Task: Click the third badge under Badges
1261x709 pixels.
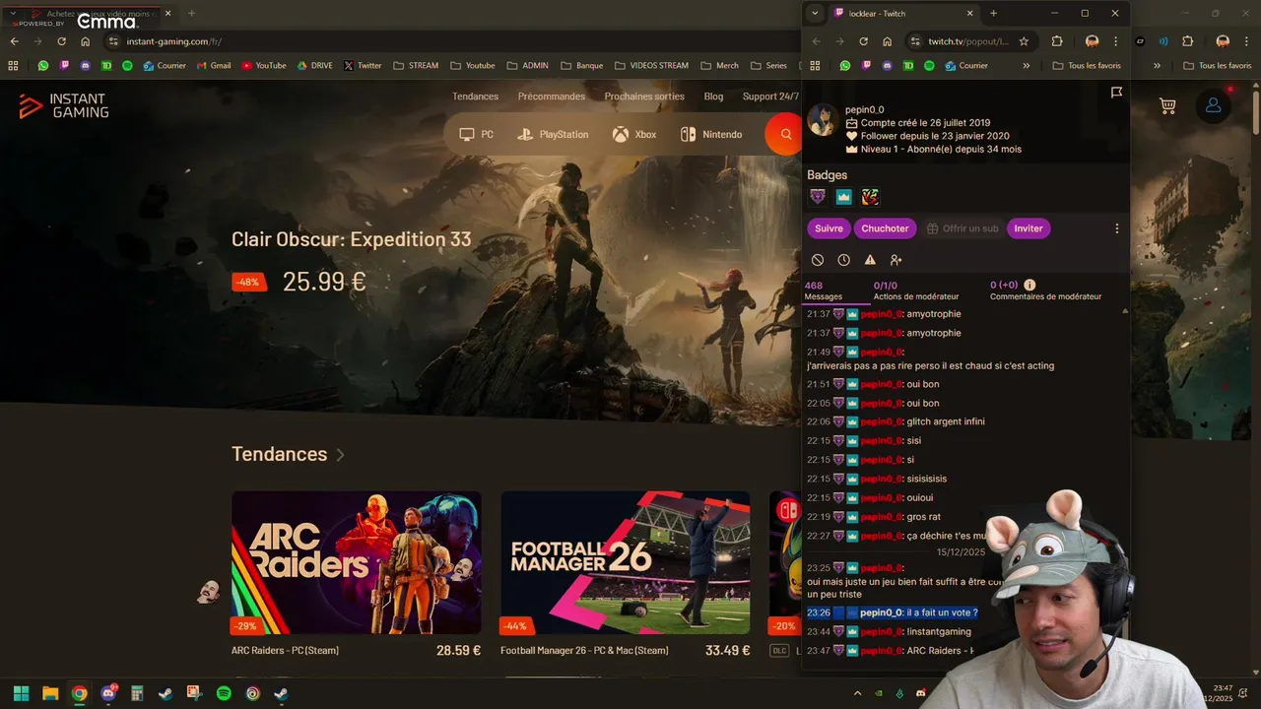Action: [x=870, y=197]
